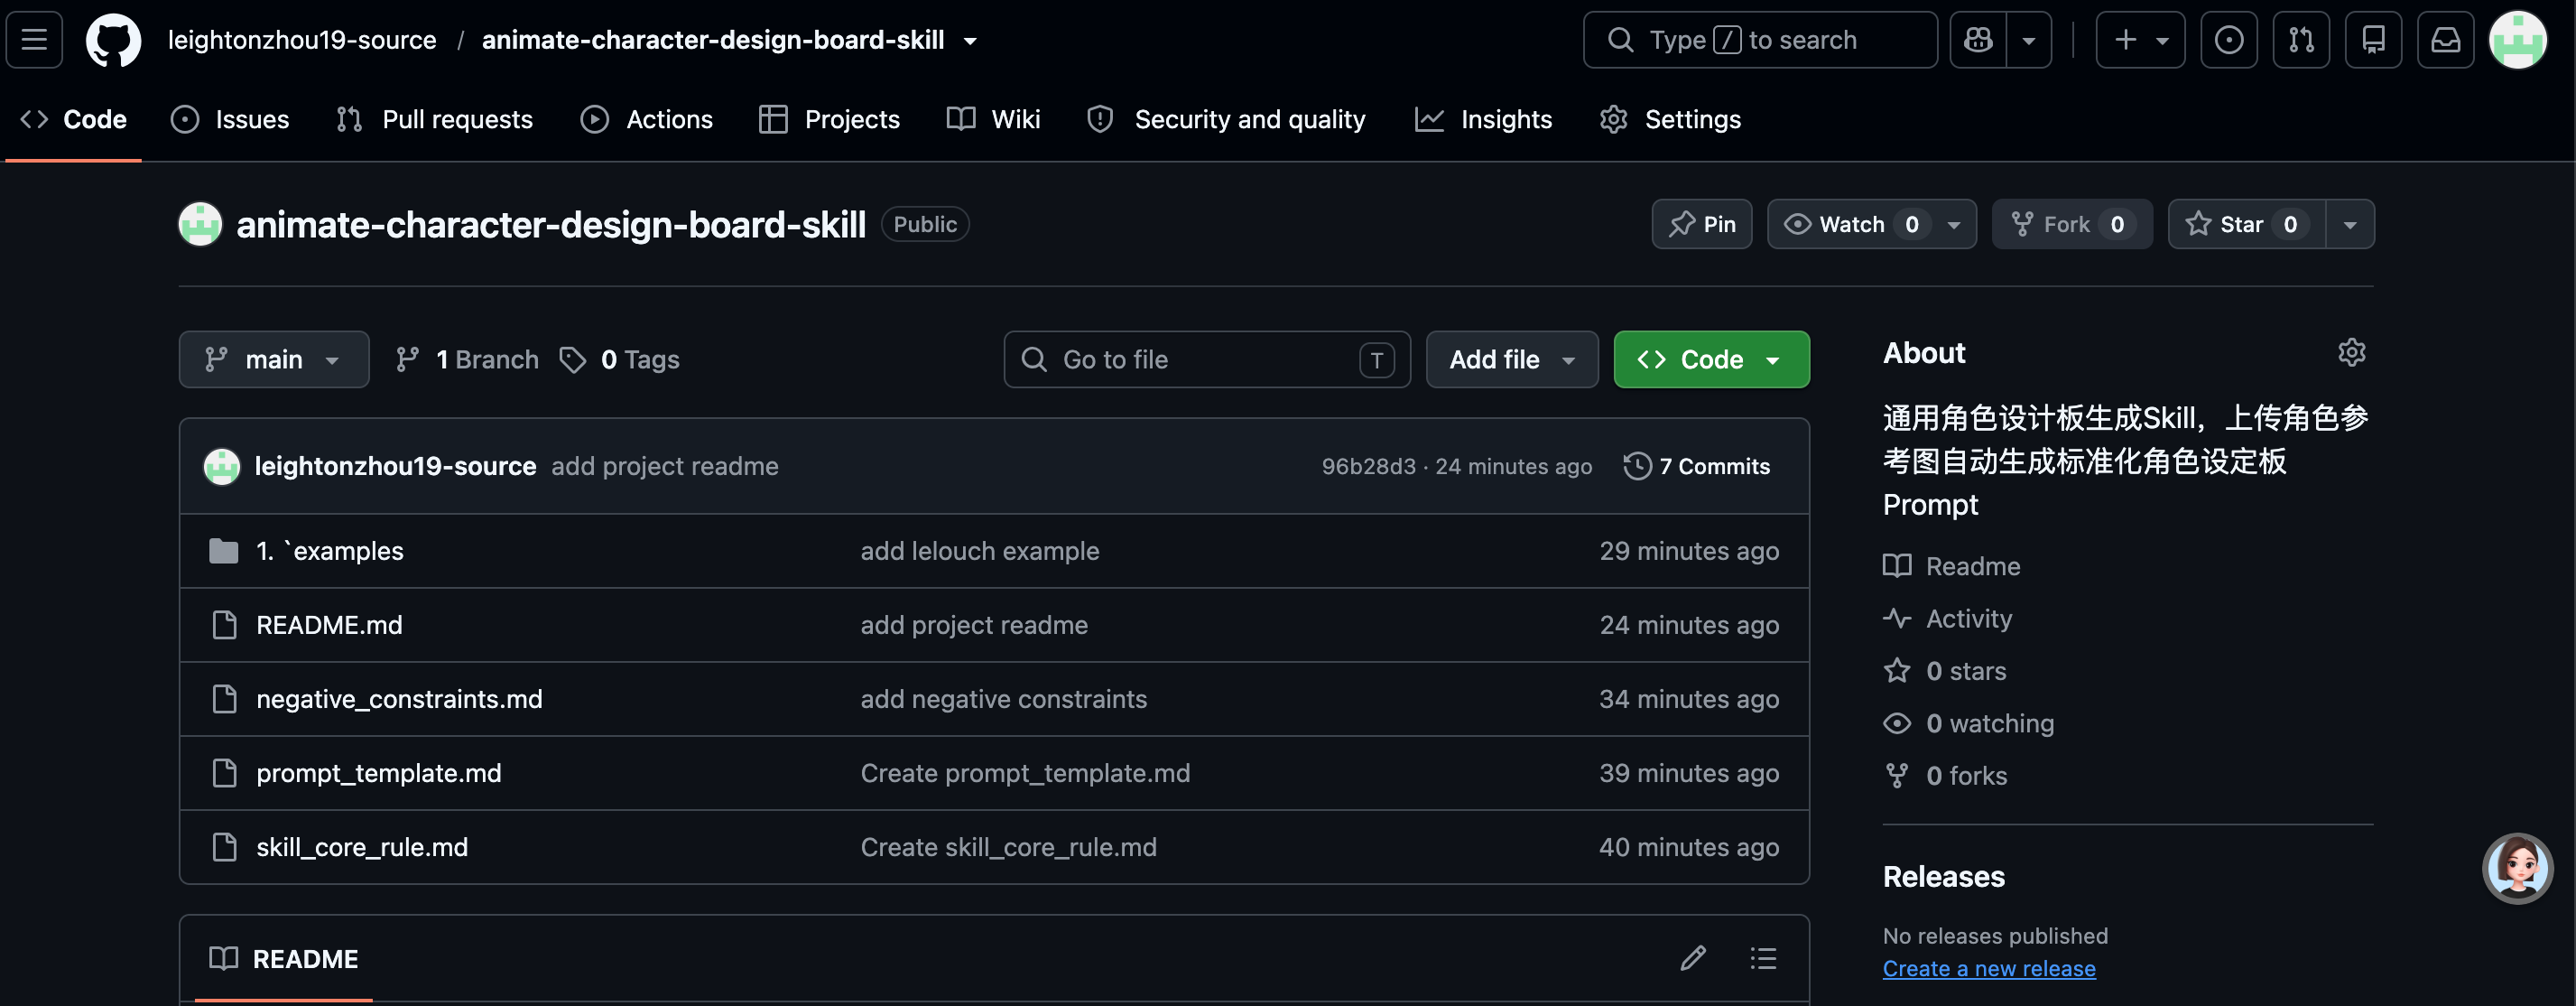The width and height of the screenshot is (2576, 1006).
Task: Open the README outline list icon
Action: [1763, 958]
